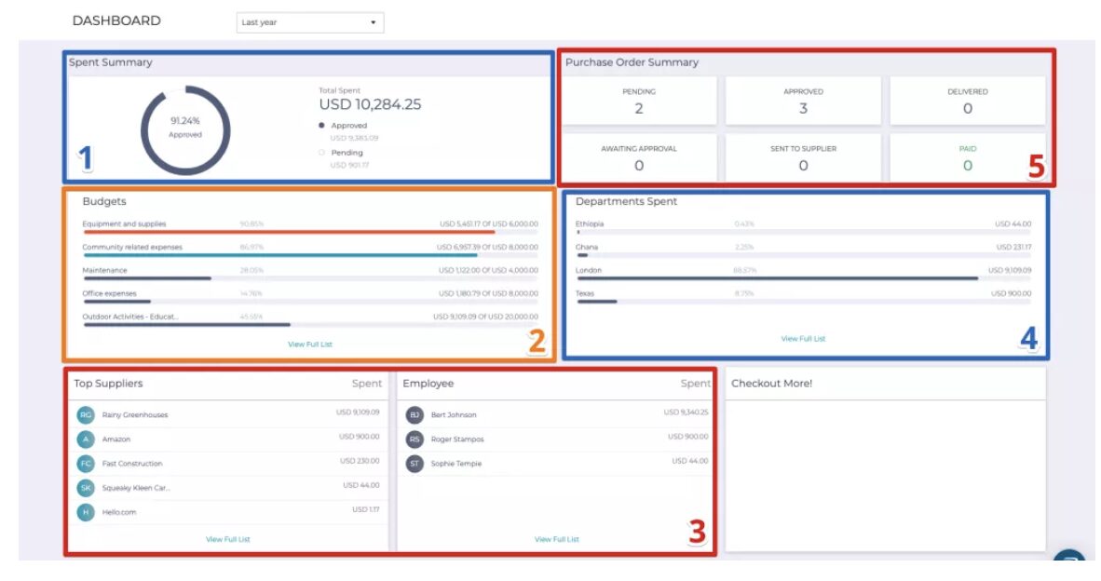Click USD 9,340.25 spent by Bert Johnson

coord(686,412)
